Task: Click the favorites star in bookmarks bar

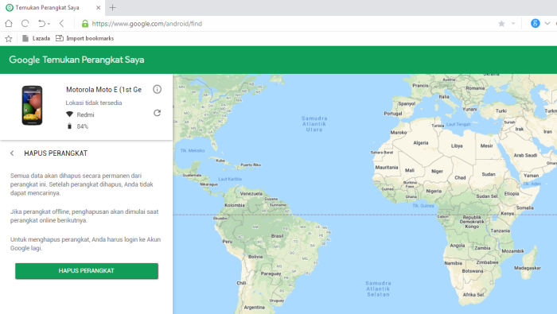Action: [9, 38]
